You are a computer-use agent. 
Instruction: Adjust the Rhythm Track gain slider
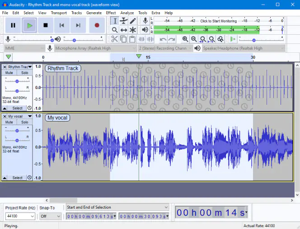point(17,81)
